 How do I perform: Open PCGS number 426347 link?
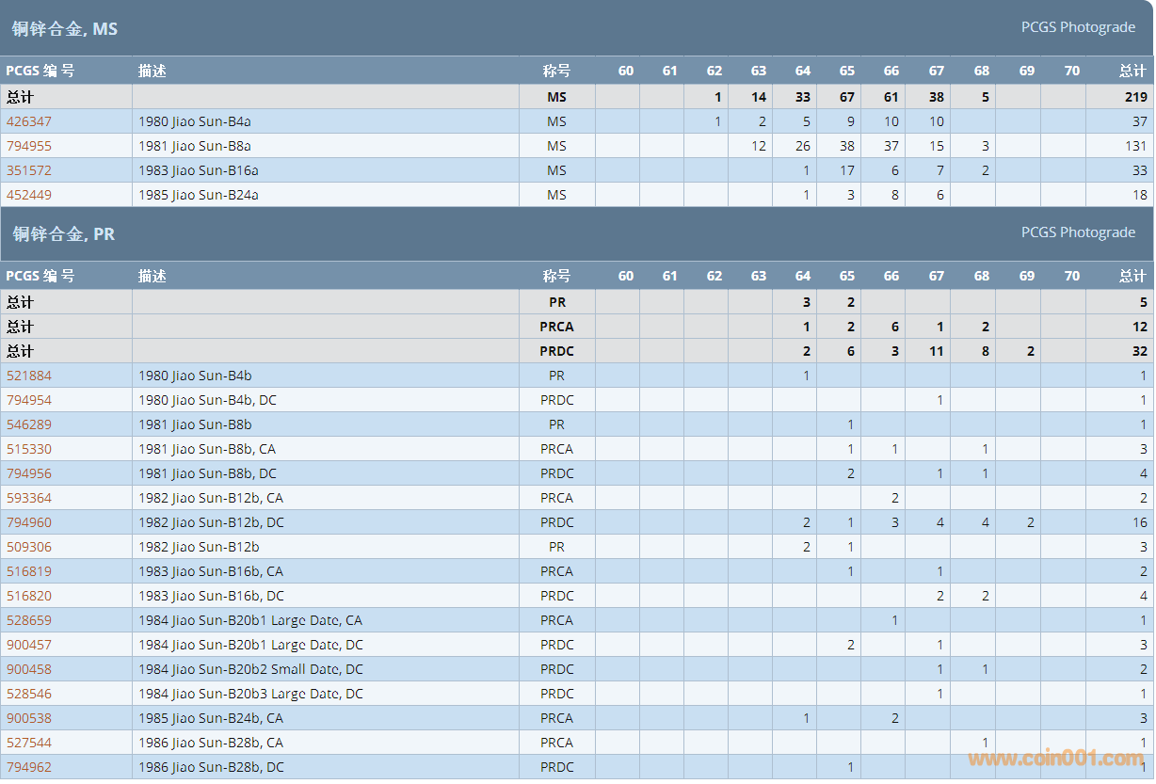click(x=29, y=121)
